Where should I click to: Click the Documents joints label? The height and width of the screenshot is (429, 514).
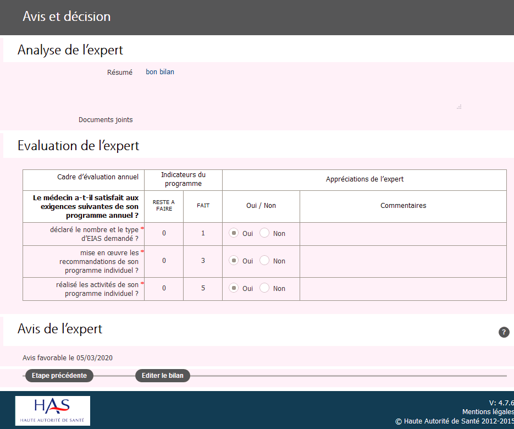click(106, 120)
